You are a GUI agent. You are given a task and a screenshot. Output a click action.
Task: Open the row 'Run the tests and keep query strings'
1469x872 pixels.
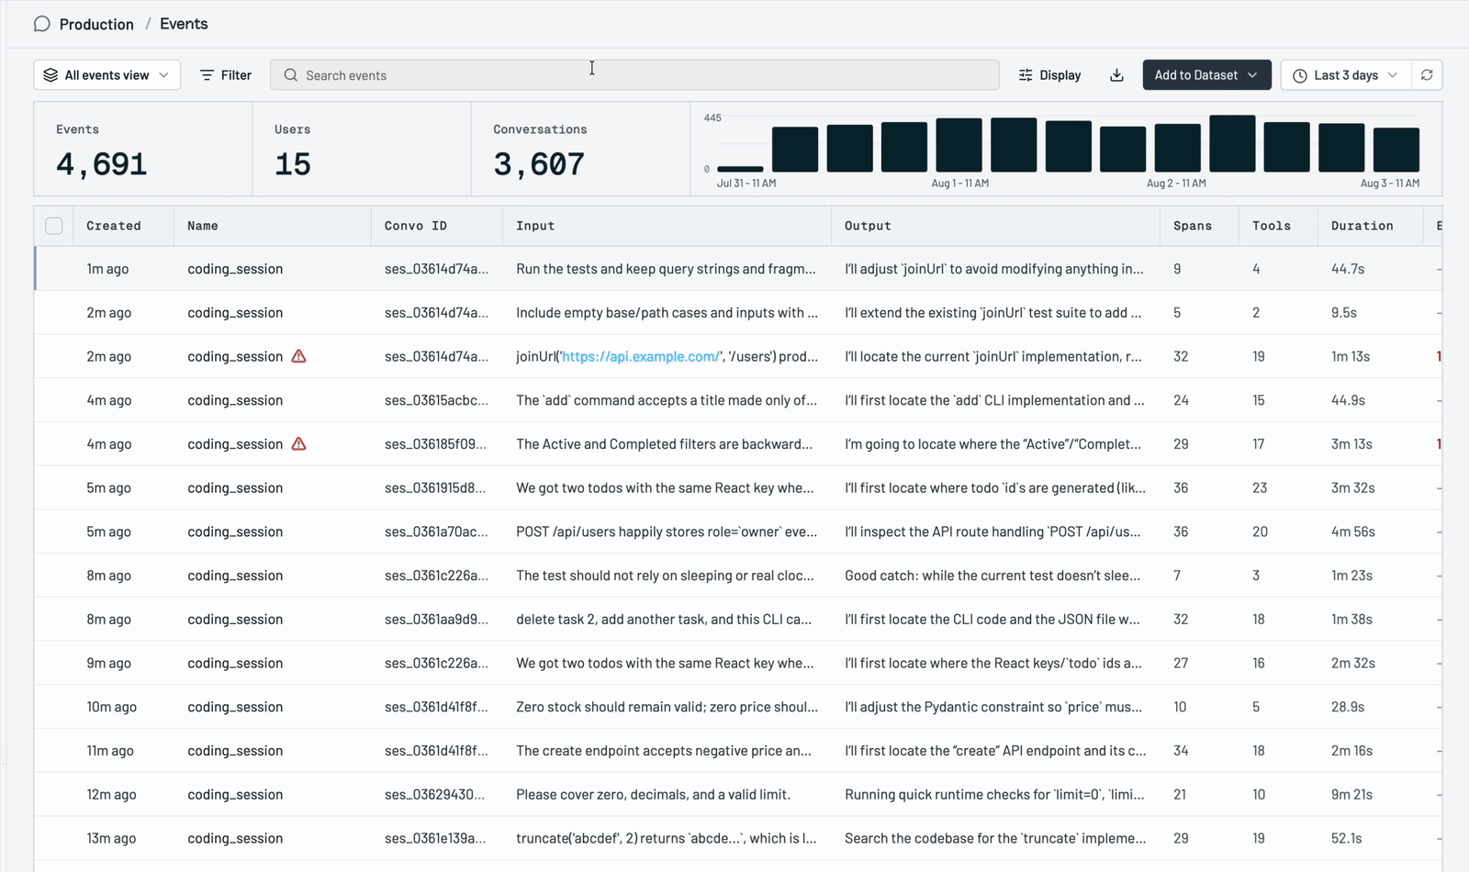pos(738,269)
